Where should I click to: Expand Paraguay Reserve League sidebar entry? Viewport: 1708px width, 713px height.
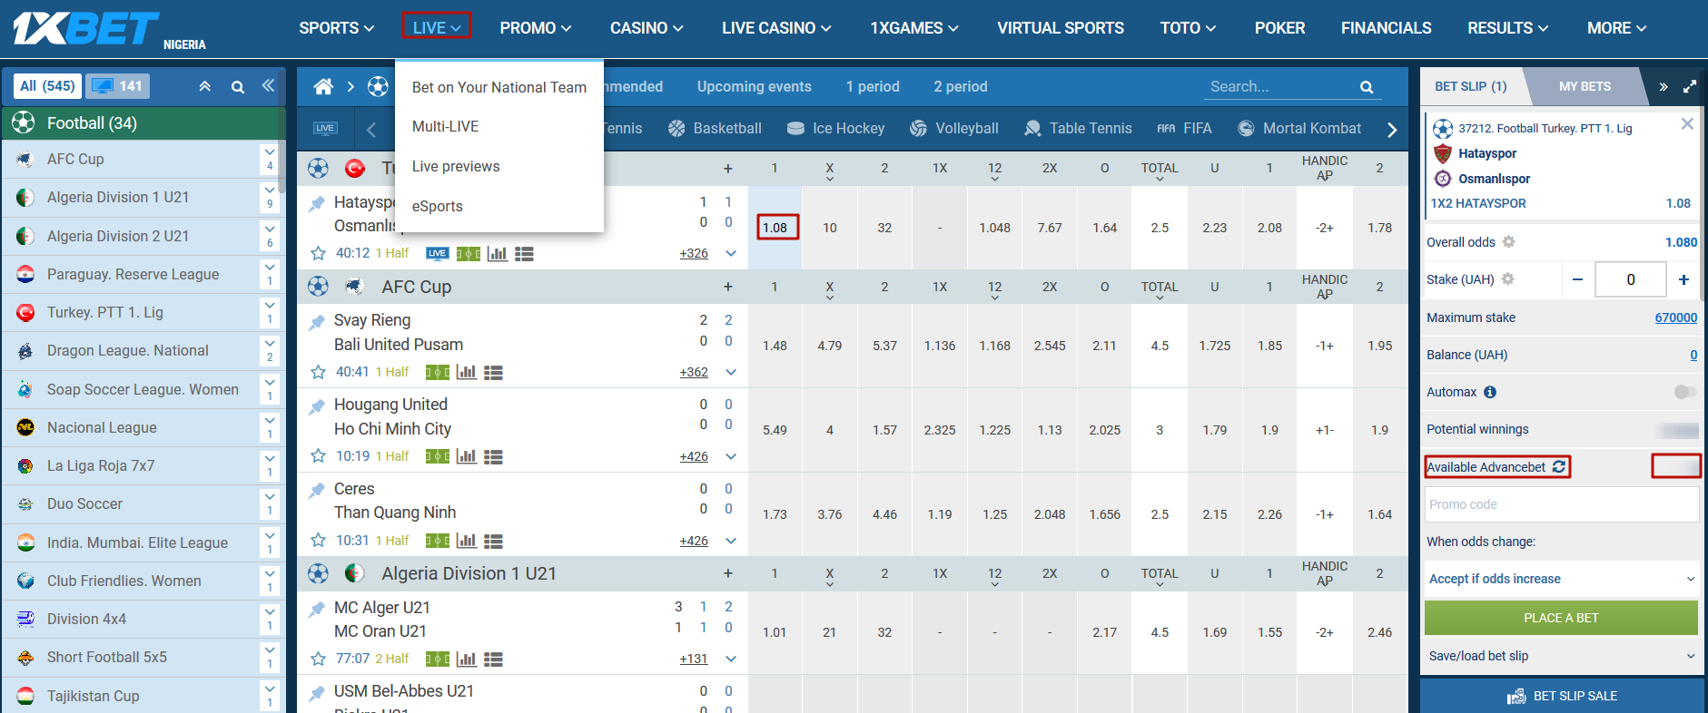(270, 274)
